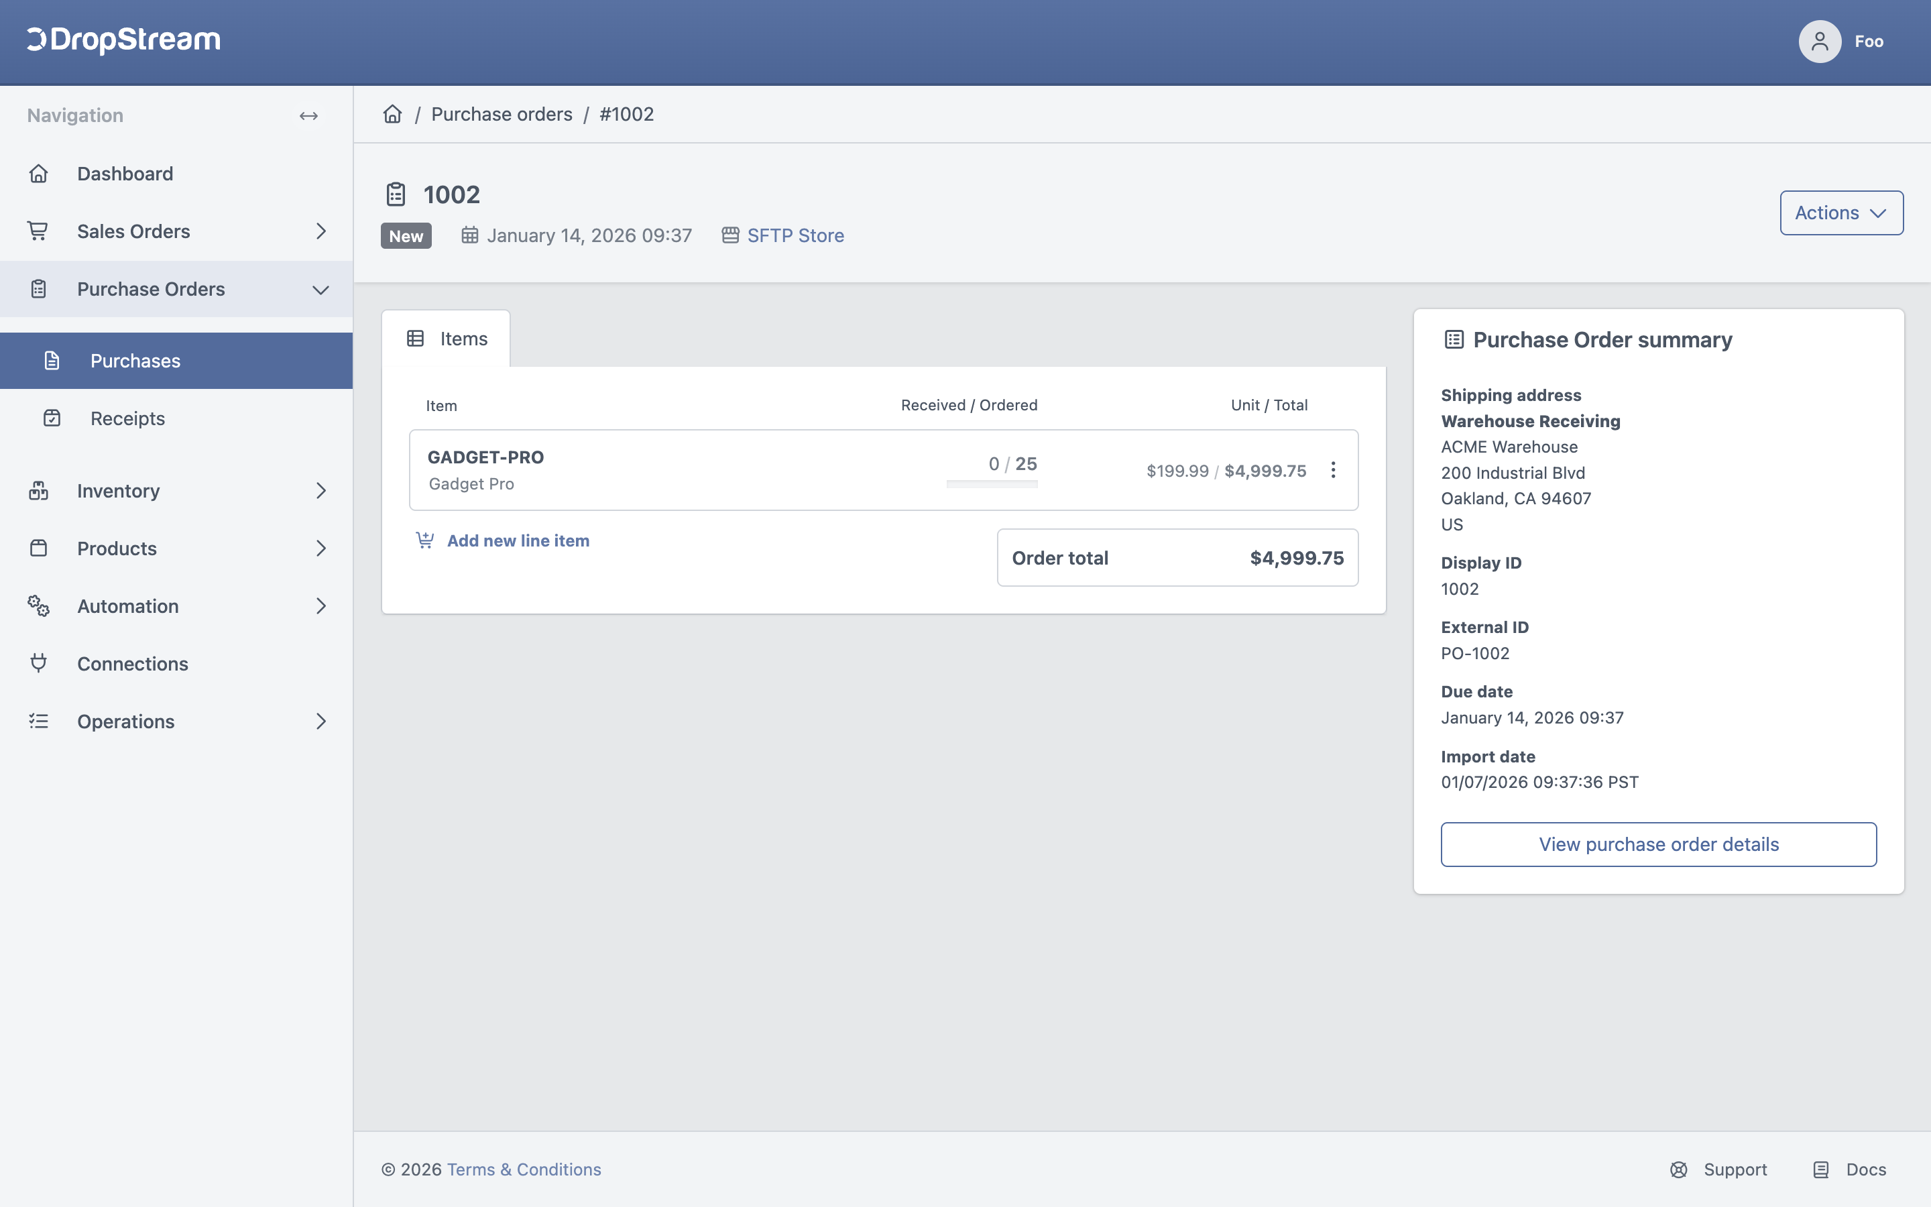This screenshot has height=1207, width=1931.
Task: Click the table icon in Items tab
Action: (x=416, y=339)
